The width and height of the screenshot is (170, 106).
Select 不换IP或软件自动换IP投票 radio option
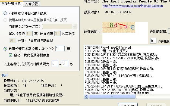5,13
